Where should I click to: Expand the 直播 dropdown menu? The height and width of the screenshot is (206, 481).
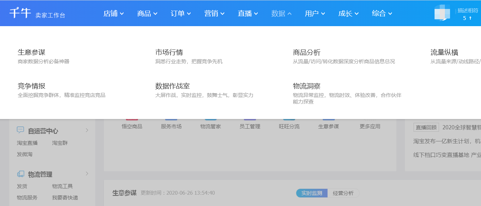tap(248, 13)
